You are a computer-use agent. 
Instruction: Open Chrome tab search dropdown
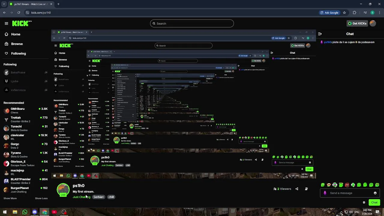point(4,4)
